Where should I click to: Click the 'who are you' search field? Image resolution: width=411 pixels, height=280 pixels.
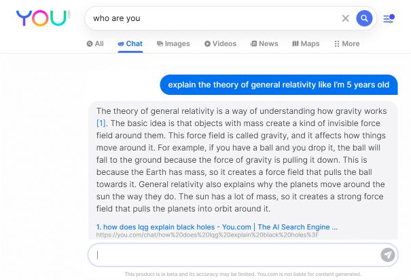click(x=211, y=18)
